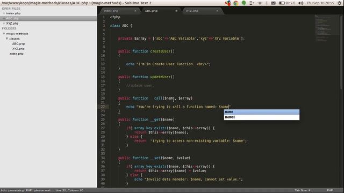Close the index.php tab
The height and width of the screenshot is (193, 344).
135,11
